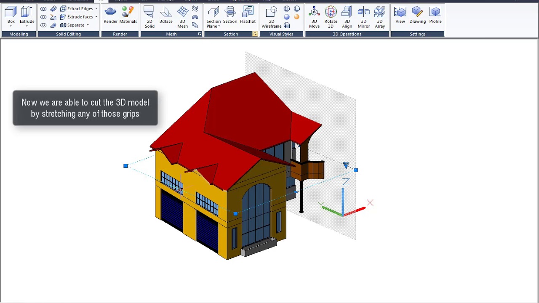Select the Box modeling tool
Viewport: 539px width, 303px height.
[11, 15]
